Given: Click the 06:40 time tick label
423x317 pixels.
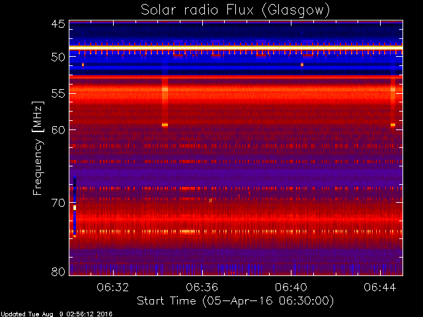Looking at the screenshot, I should click(291, 287).
